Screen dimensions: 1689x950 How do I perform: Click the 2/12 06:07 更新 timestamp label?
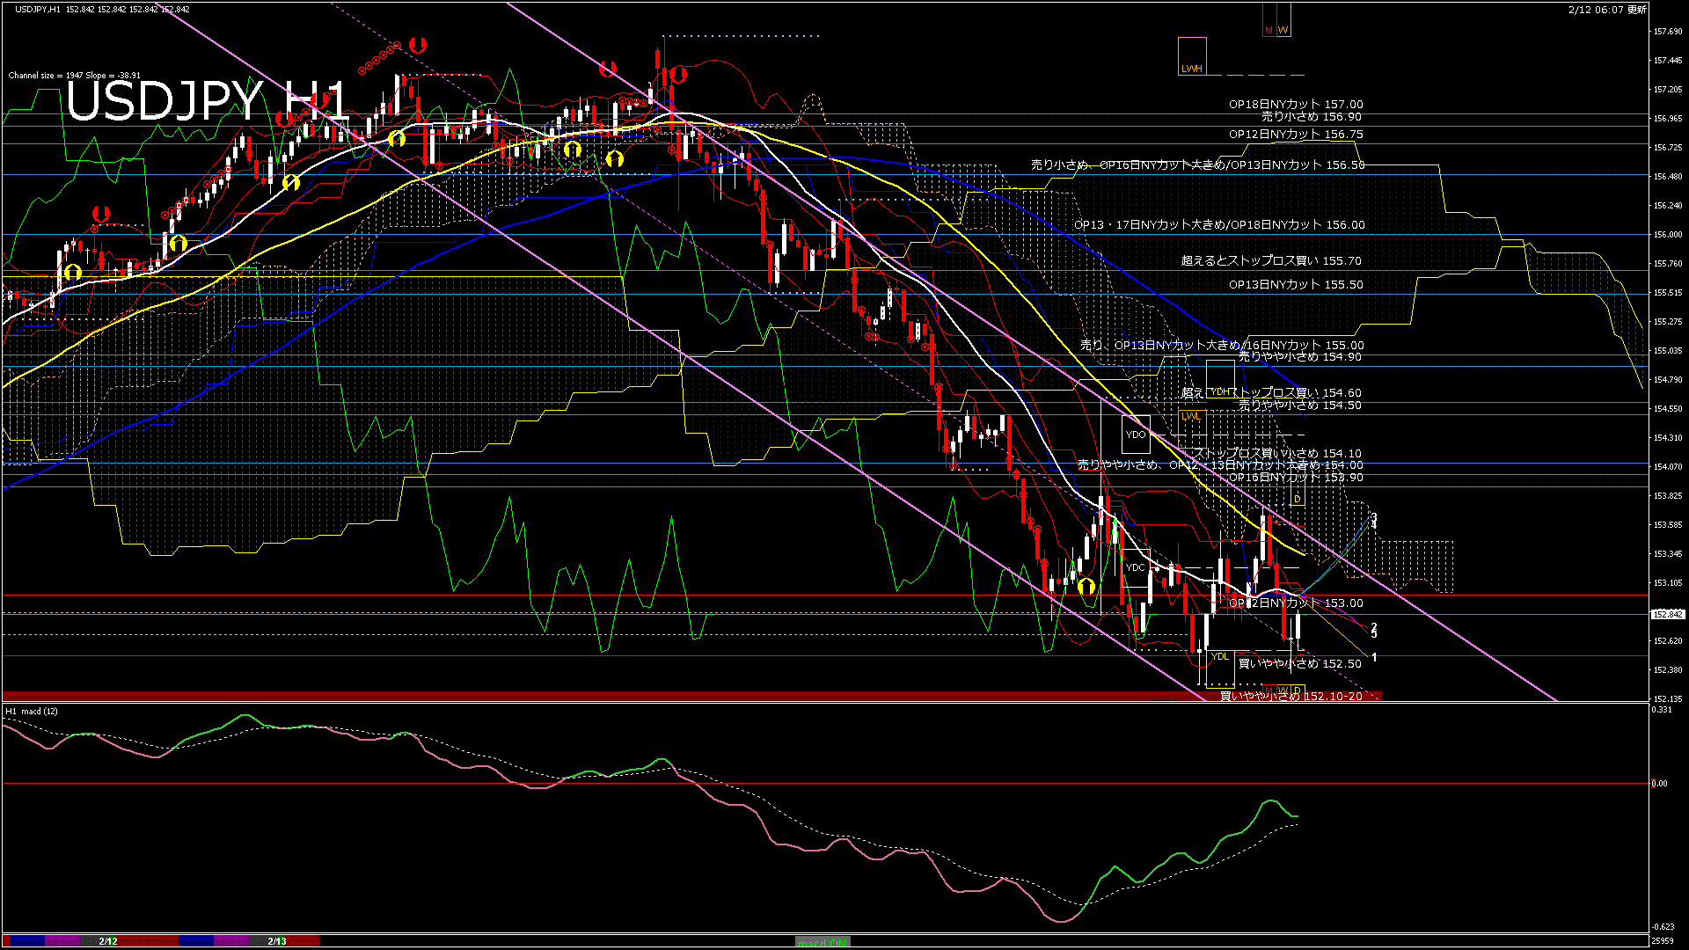1607,10
